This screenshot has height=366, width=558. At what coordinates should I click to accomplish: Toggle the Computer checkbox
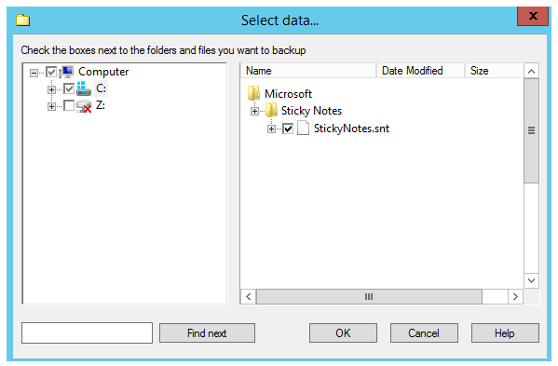click(x=51, y=73)
